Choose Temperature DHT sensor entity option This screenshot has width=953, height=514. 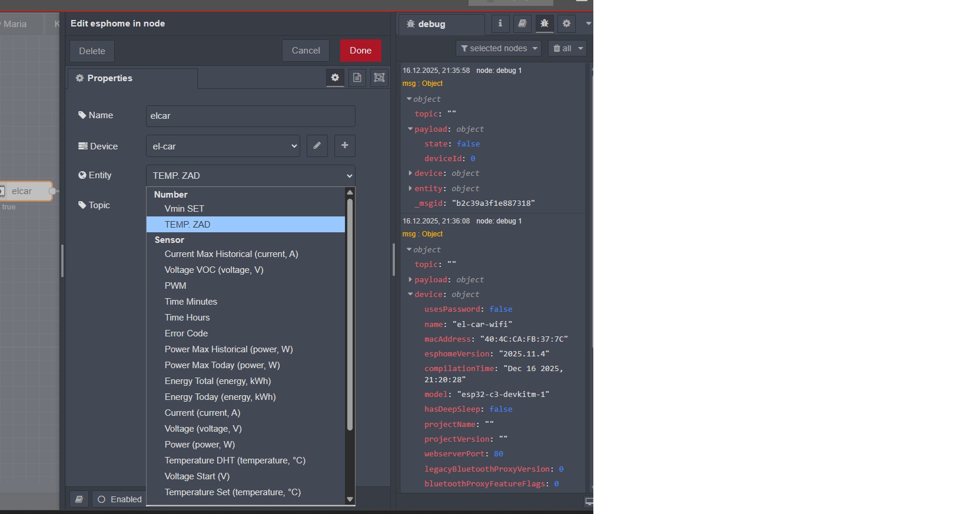click(x=235, y=460)
